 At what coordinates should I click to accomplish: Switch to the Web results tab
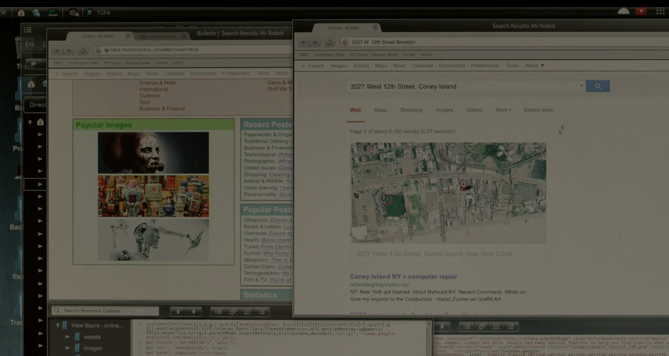355,110
